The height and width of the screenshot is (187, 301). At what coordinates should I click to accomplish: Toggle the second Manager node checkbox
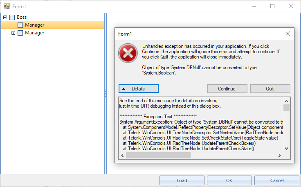[x=20, y=33]
